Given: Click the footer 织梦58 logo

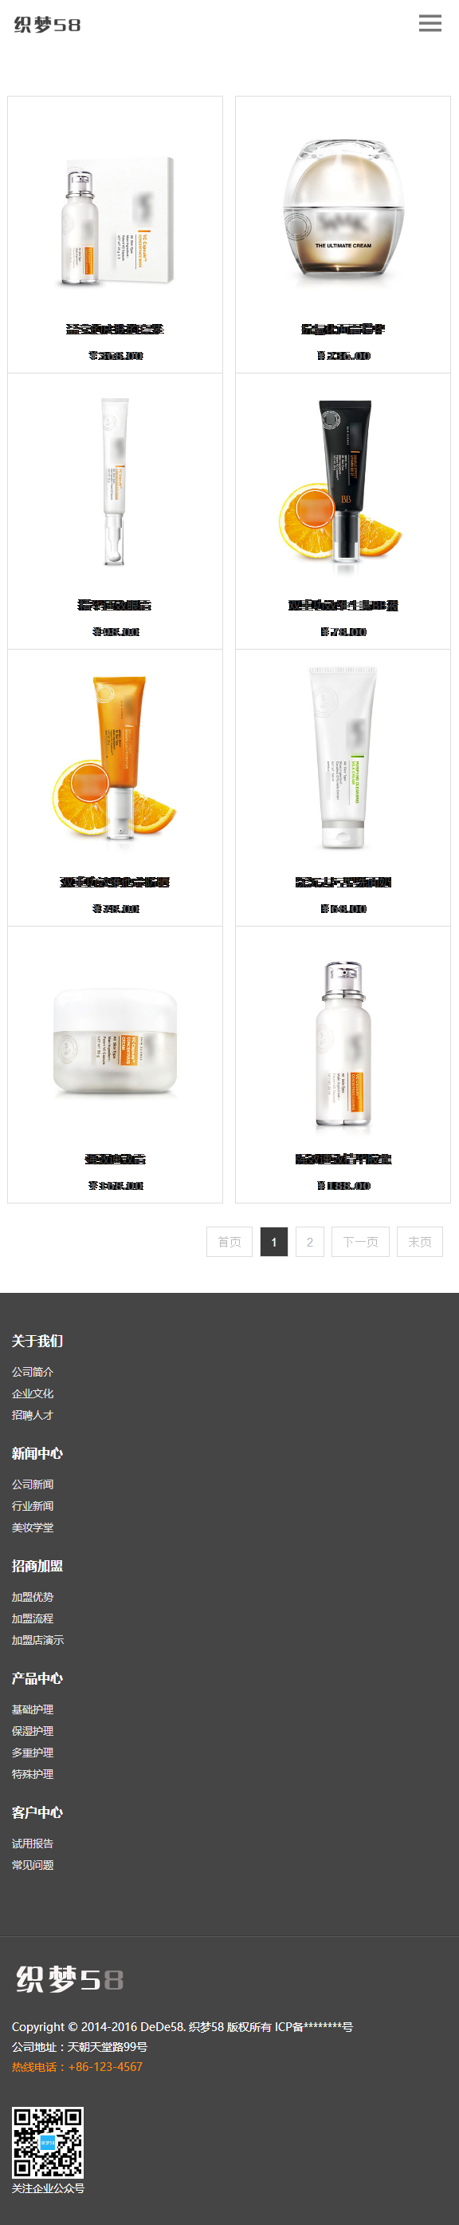Looking at the screenshot, I should (70, 1979).
